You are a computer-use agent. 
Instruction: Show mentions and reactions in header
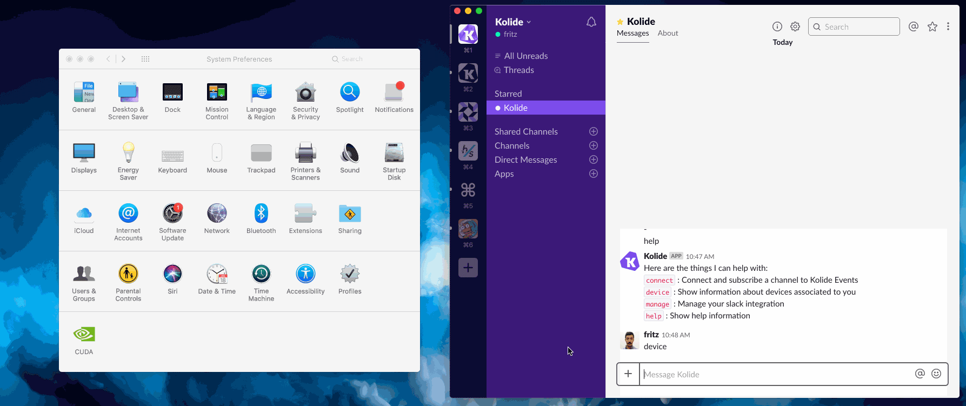914,26
